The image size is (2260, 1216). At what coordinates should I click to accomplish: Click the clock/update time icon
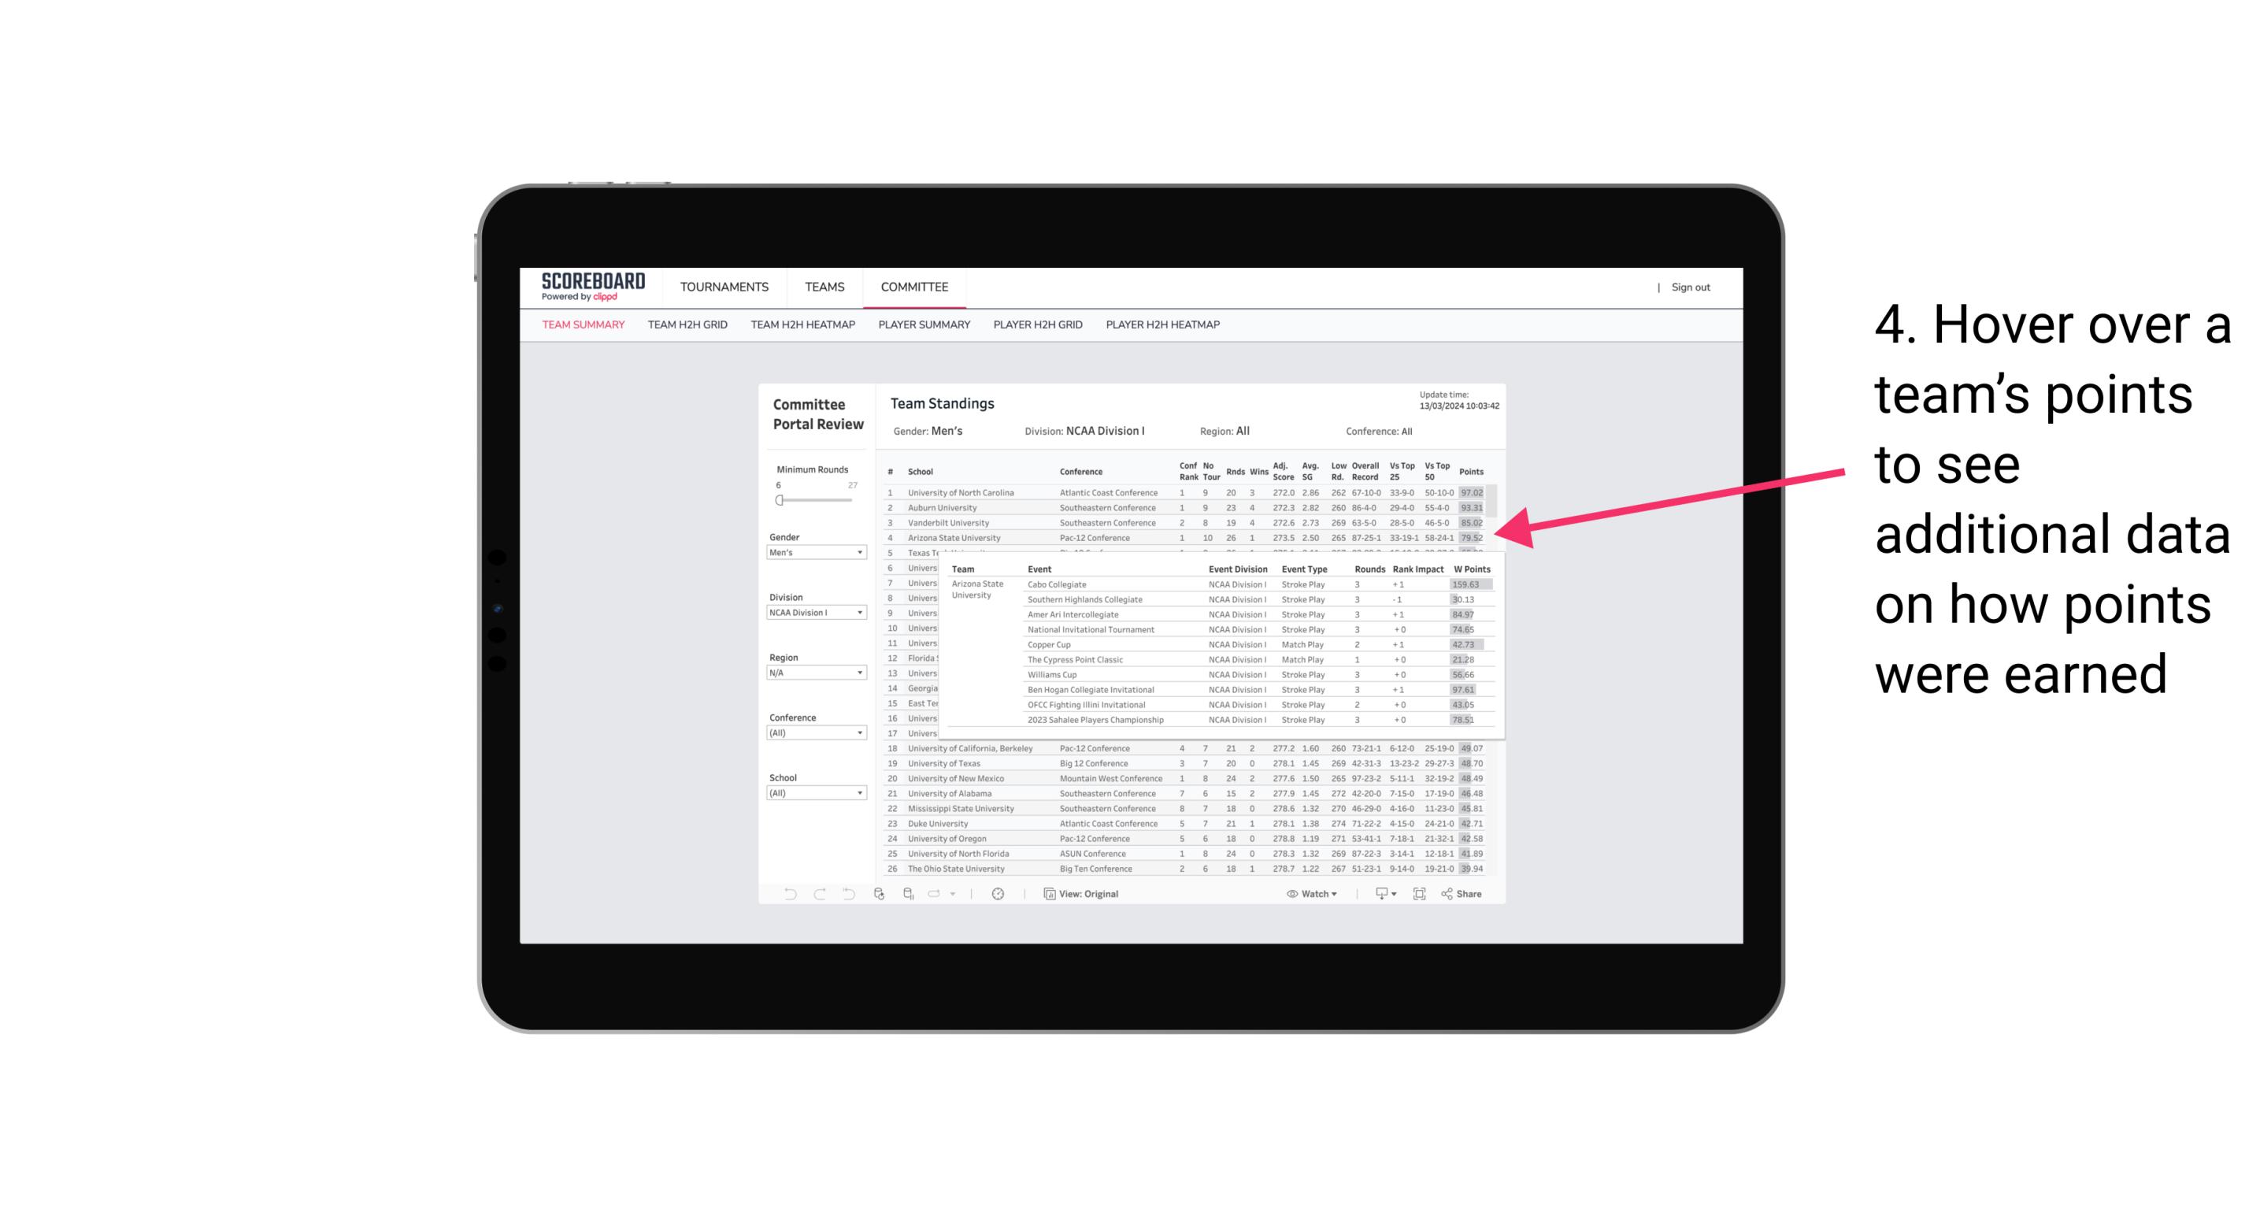[1000, 894]
